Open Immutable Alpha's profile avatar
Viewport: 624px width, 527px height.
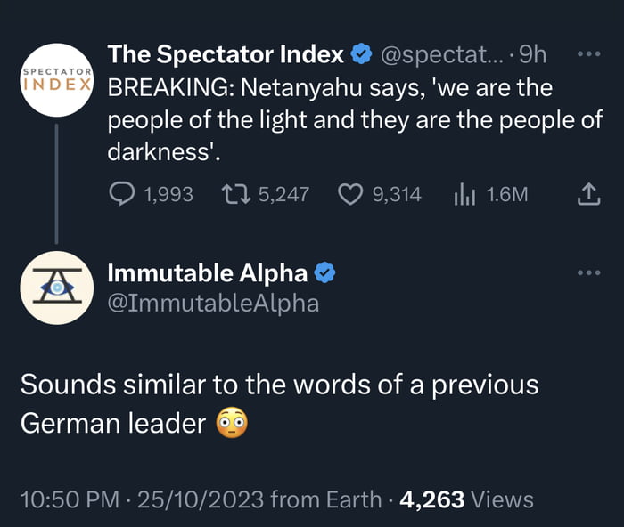click(x=57, y=287)
